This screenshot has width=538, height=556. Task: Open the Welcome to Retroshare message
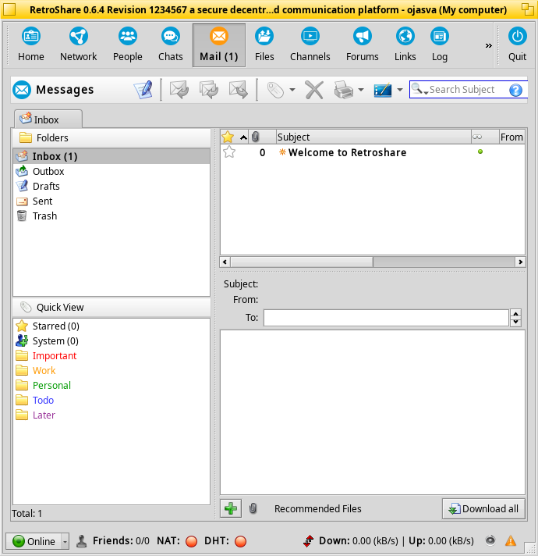(347, 152)
